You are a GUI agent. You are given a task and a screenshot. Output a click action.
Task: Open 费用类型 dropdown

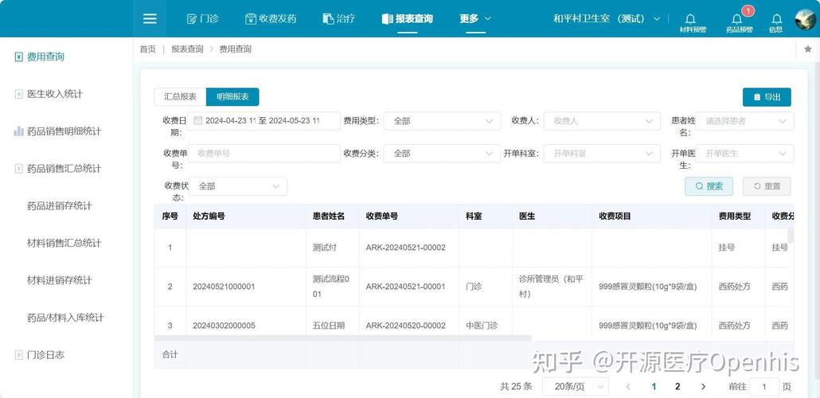pyautogui.click(x=442, y=121)
